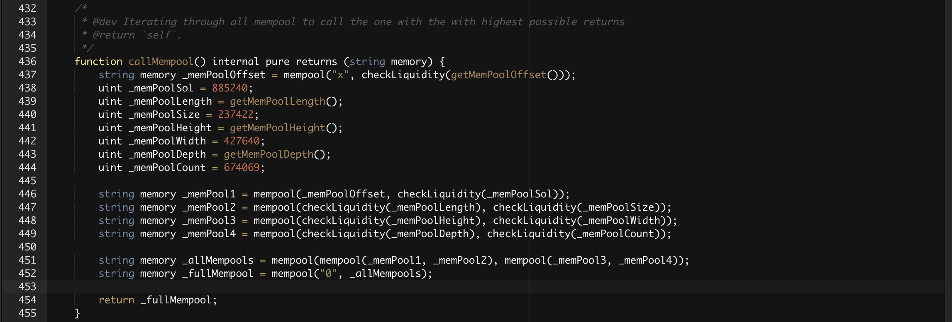
Task: Click the closing brace on line 455
Action: point(77,313)
